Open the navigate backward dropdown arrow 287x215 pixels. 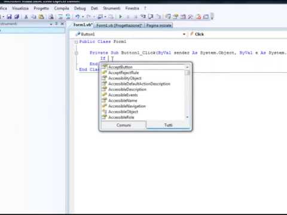pos(105,17)
